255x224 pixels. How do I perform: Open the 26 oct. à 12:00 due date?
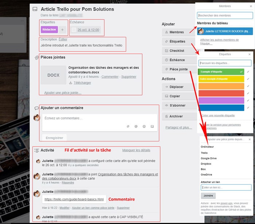pos(88,30)
